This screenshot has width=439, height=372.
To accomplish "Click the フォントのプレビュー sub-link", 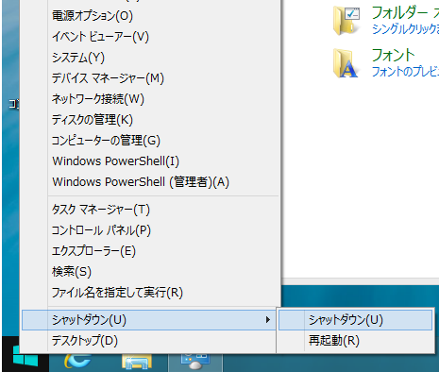I will [x=405, y=72].
